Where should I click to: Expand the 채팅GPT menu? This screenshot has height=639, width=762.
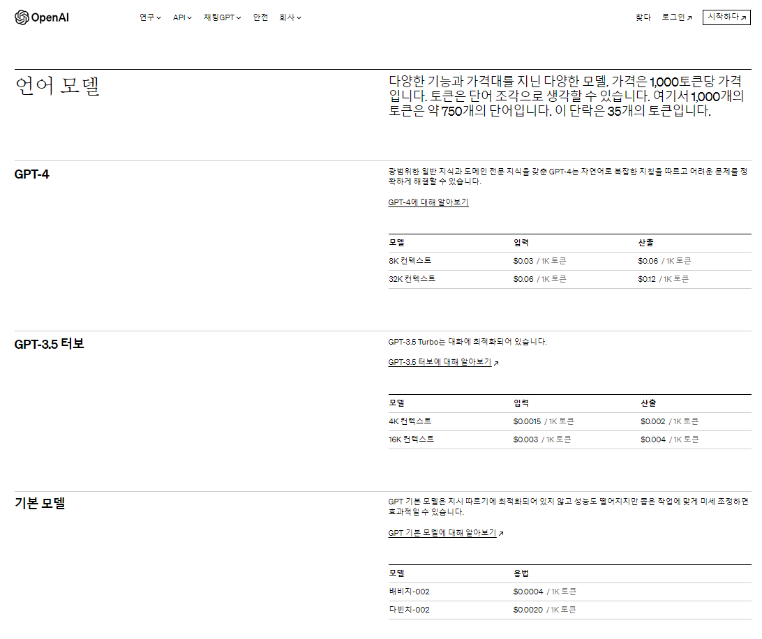click(222, 17)
